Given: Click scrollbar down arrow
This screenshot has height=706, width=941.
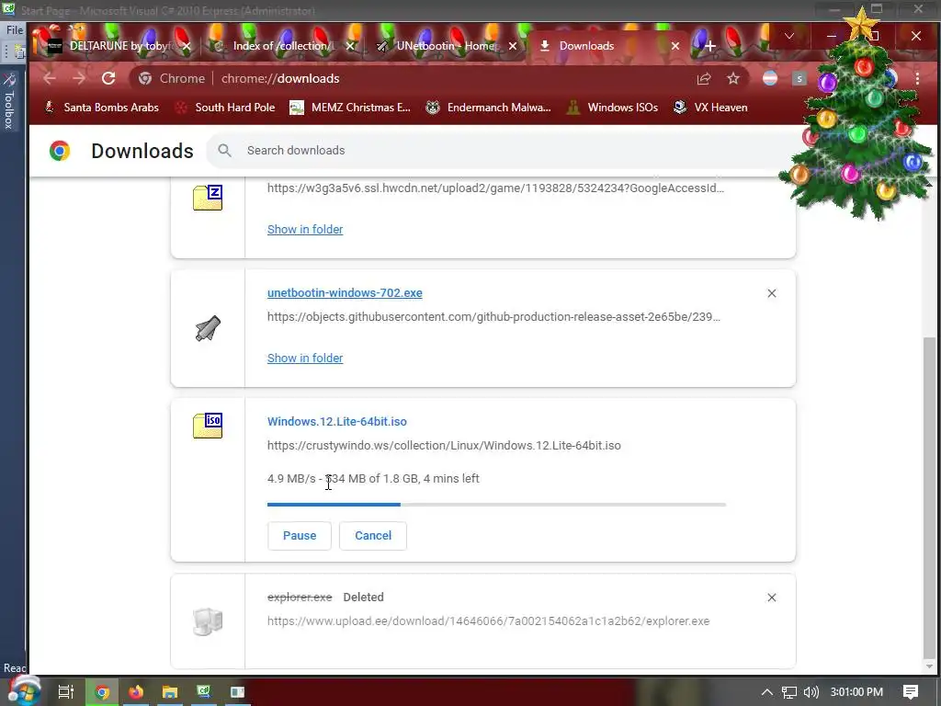Looking at the screenshot, I should point(930,666).
